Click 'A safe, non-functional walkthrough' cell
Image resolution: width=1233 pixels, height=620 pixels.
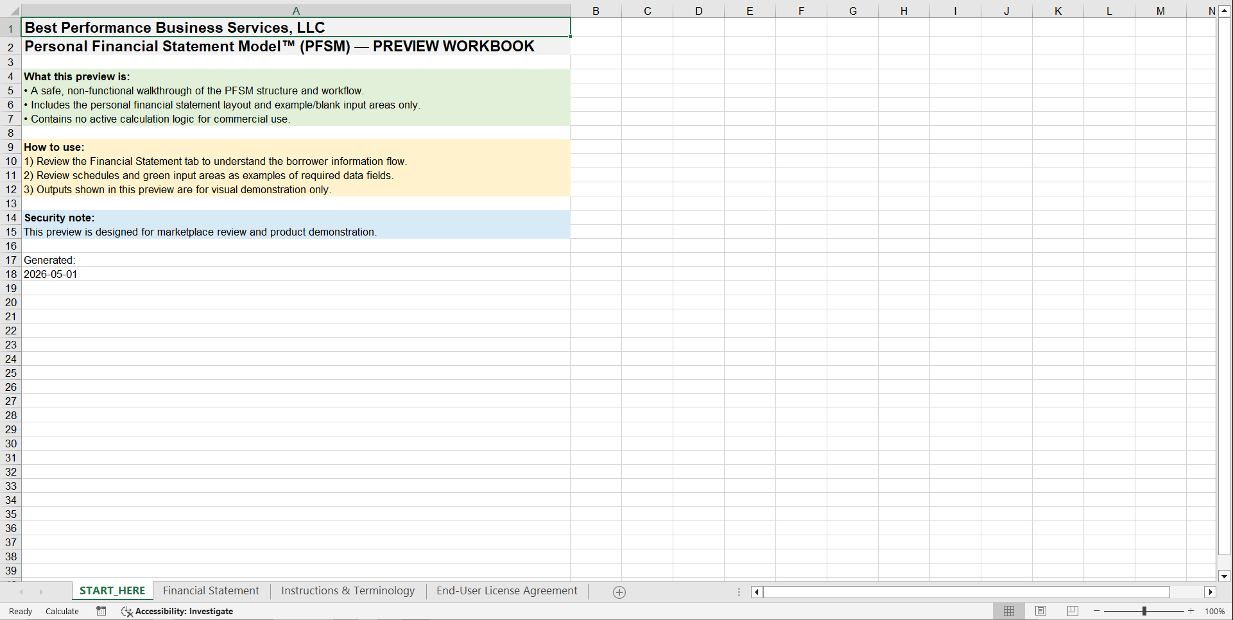pyautogui.click(x=296, y=90)
